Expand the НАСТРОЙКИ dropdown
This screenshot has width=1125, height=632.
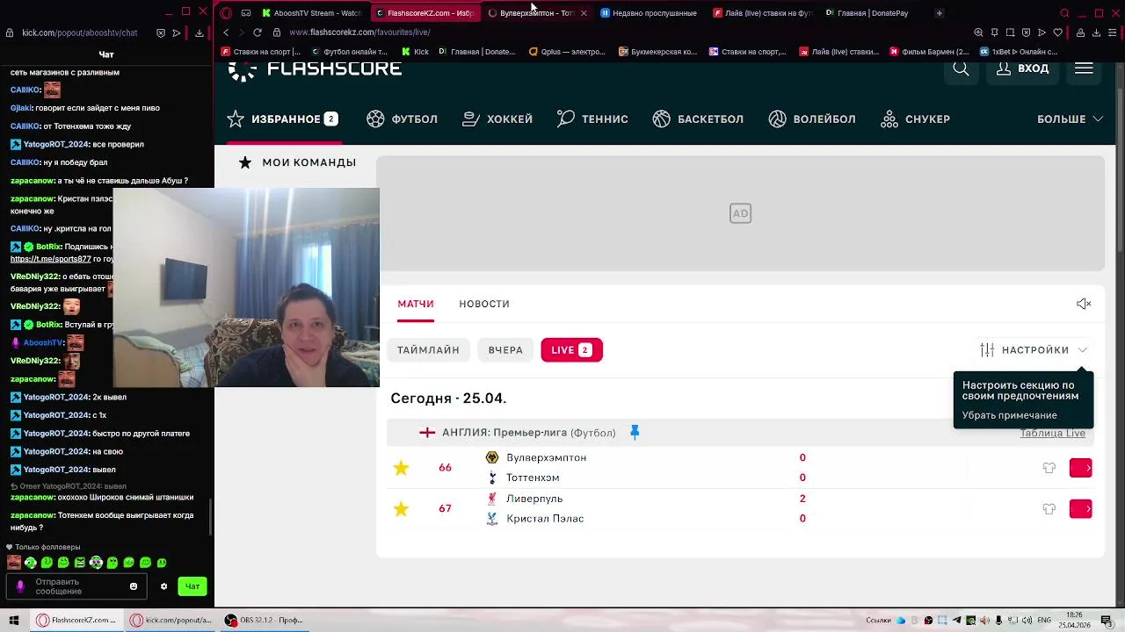point(1034,350)
